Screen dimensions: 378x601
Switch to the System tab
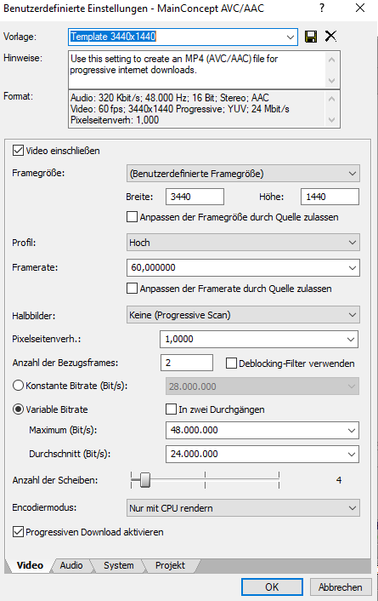119,565
